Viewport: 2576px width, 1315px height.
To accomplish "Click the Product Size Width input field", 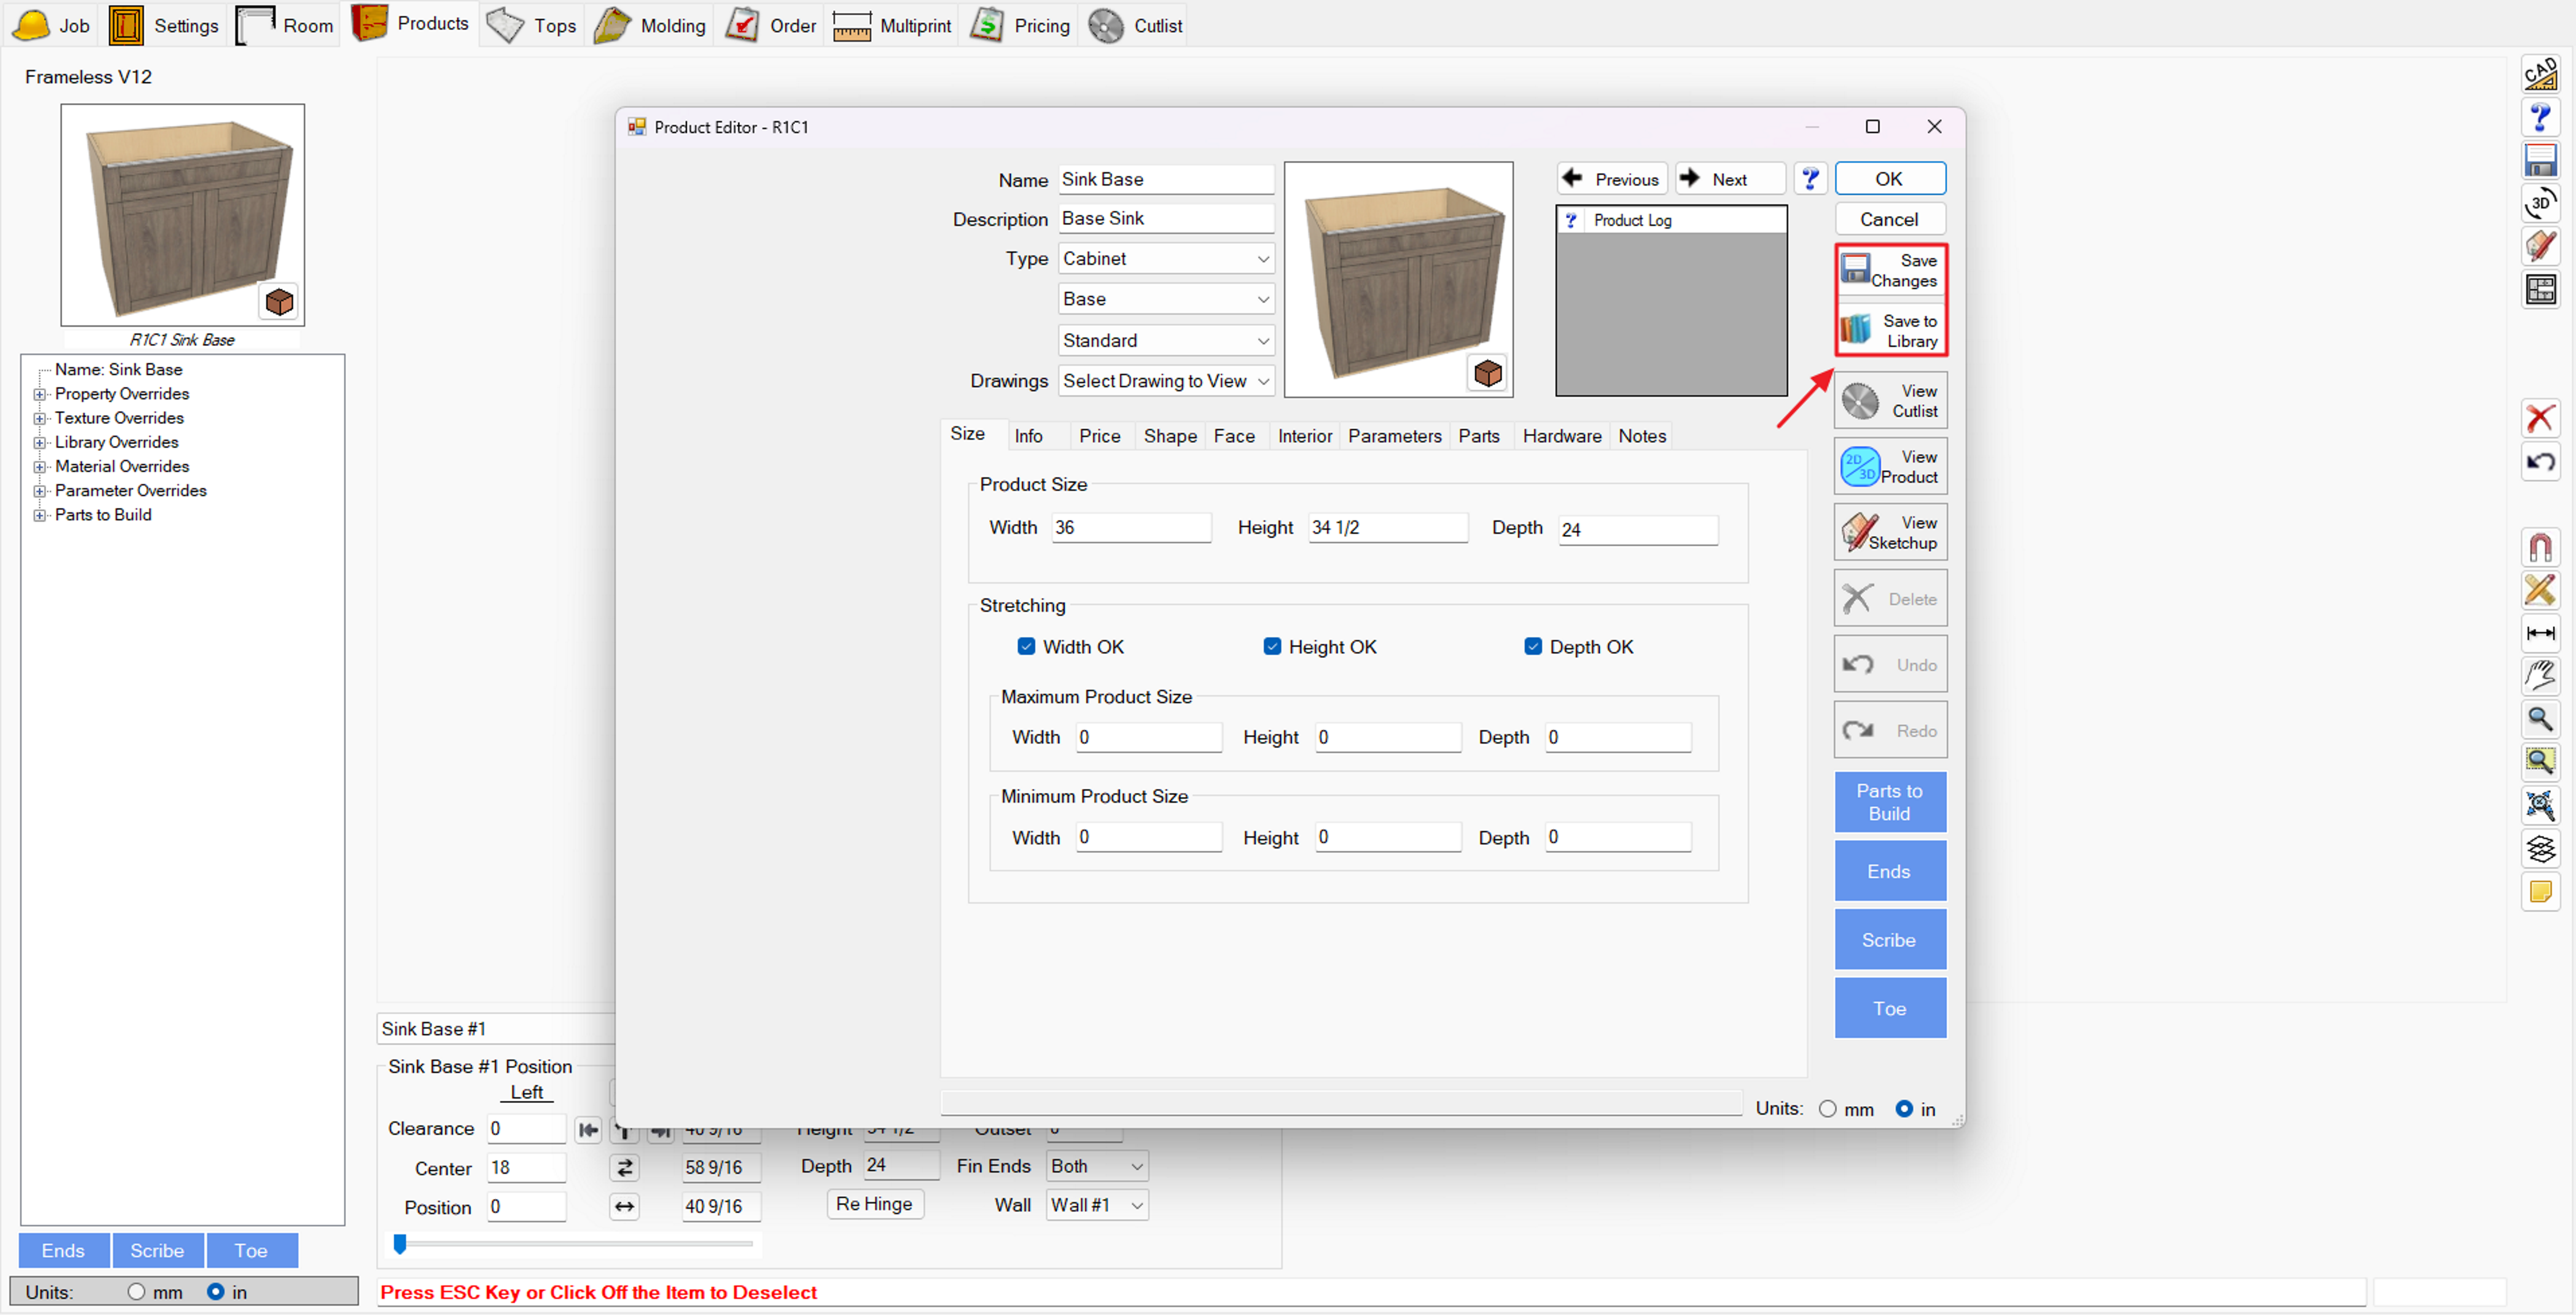I will coord(1130,528).
